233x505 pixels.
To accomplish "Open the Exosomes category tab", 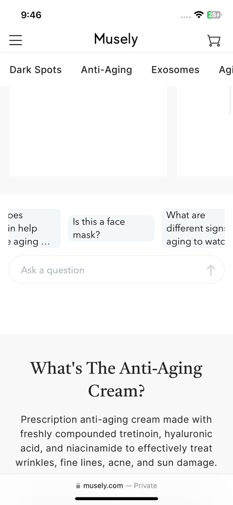I will click(175, 70).
